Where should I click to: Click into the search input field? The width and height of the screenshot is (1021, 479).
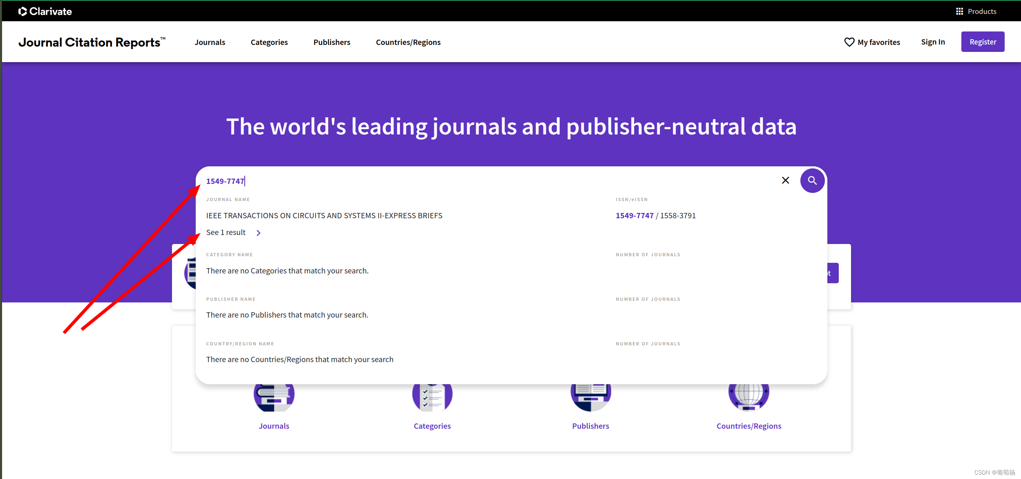coord(490,181)
